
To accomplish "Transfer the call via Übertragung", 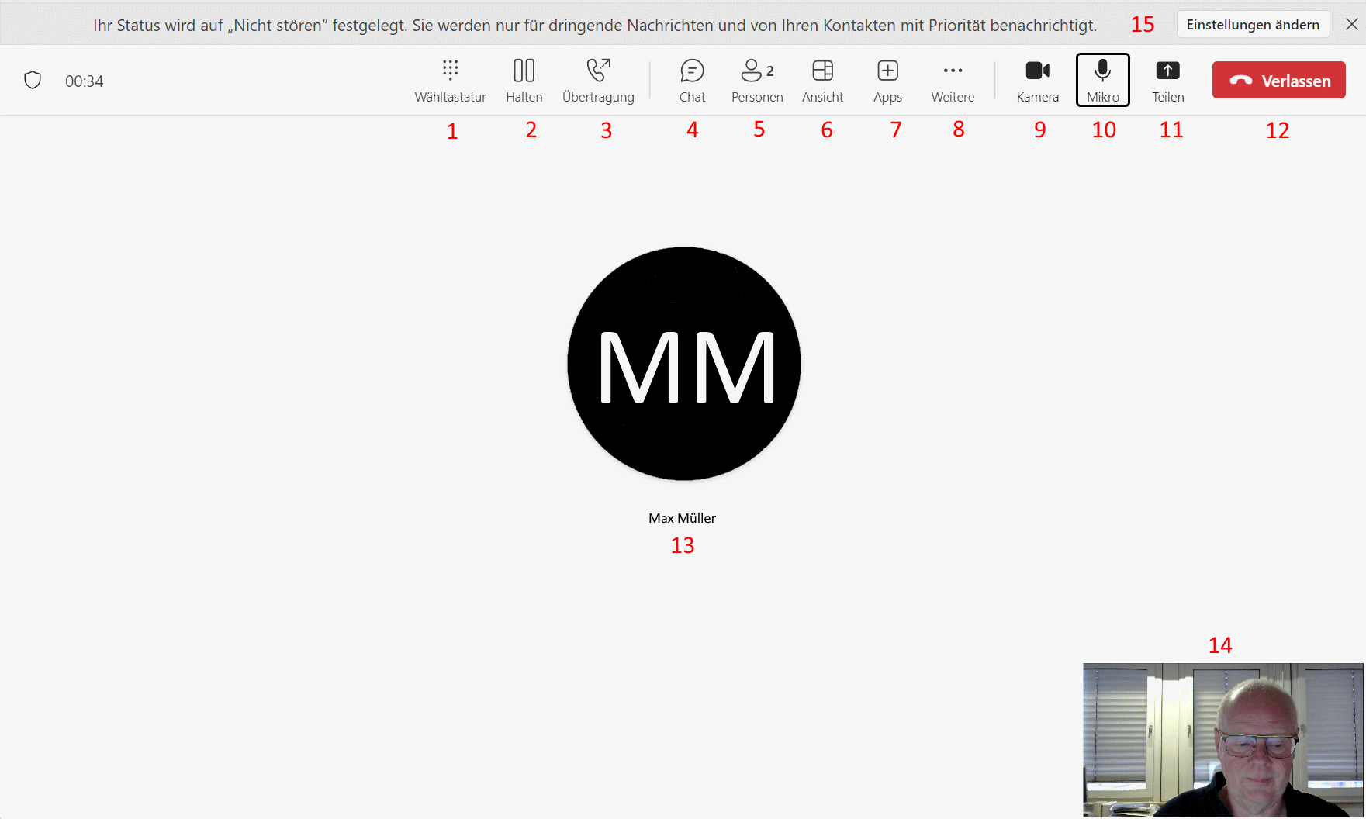I will (x=598, y=80).
